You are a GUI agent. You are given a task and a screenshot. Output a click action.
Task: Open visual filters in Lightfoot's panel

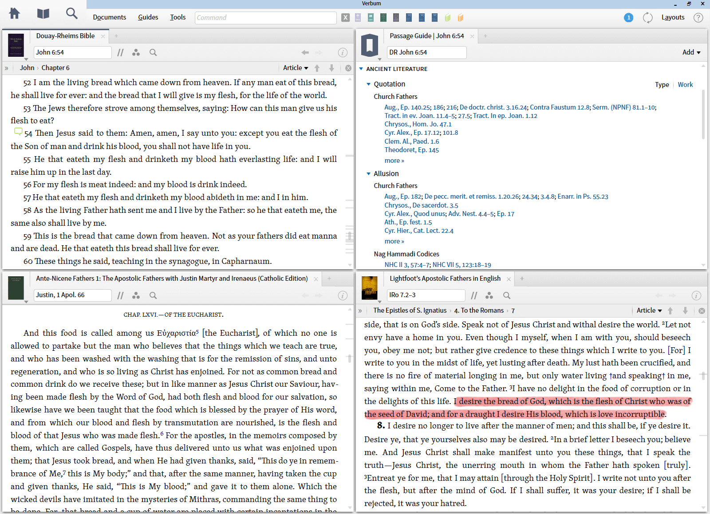(489, 295)
